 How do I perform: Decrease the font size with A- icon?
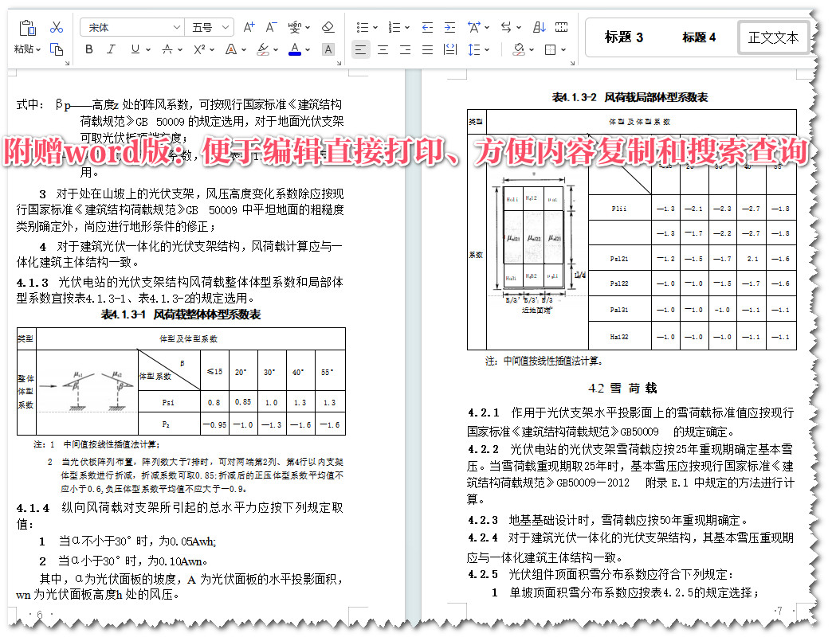click(x=271, y=25)
